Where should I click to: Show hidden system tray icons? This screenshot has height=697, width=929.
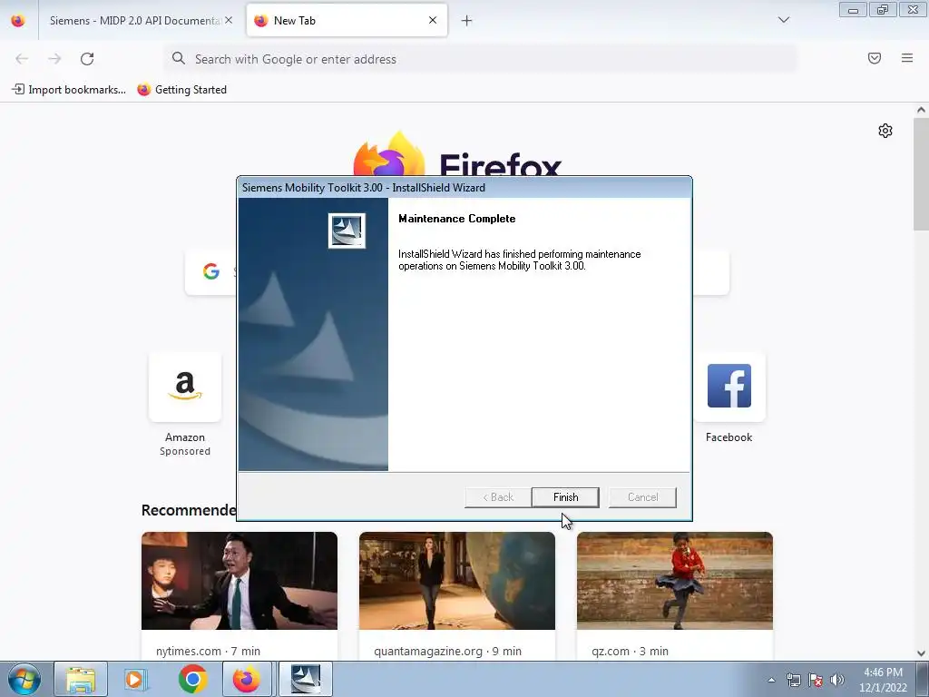point(771,680)
